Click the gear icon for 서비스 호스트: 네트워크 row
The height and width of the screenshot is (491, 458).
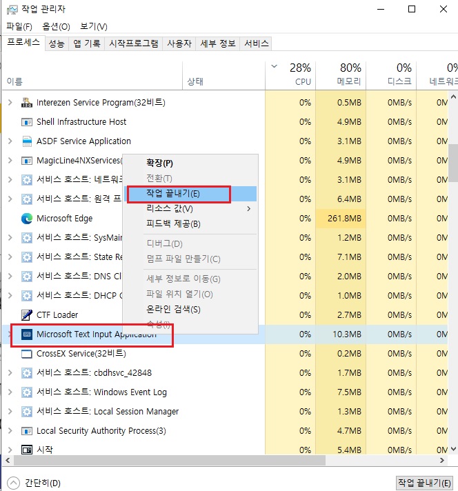27,180
